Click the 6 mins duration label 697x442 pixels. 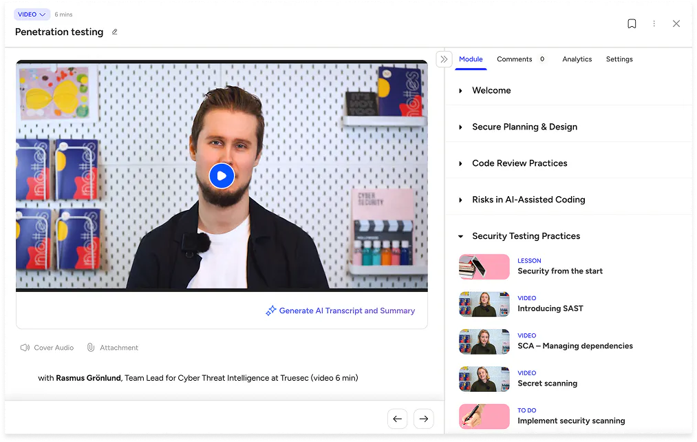(63, 14)
